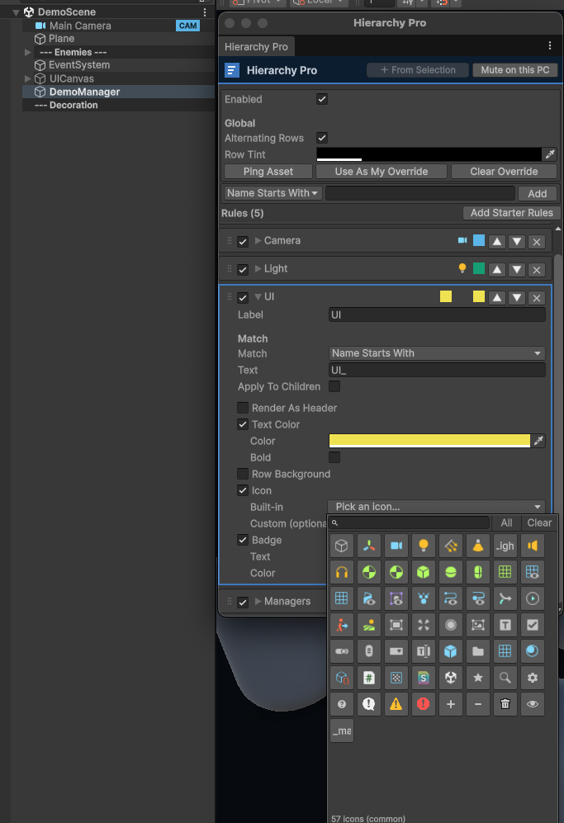The width and height of the screenshot is (564, 823).
Task: Uncheck the Text Color option
Action: 243,424
